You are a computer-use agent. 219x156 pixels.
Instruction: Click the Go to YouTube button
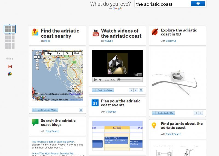pyautogui.click(x=103, y=90)
